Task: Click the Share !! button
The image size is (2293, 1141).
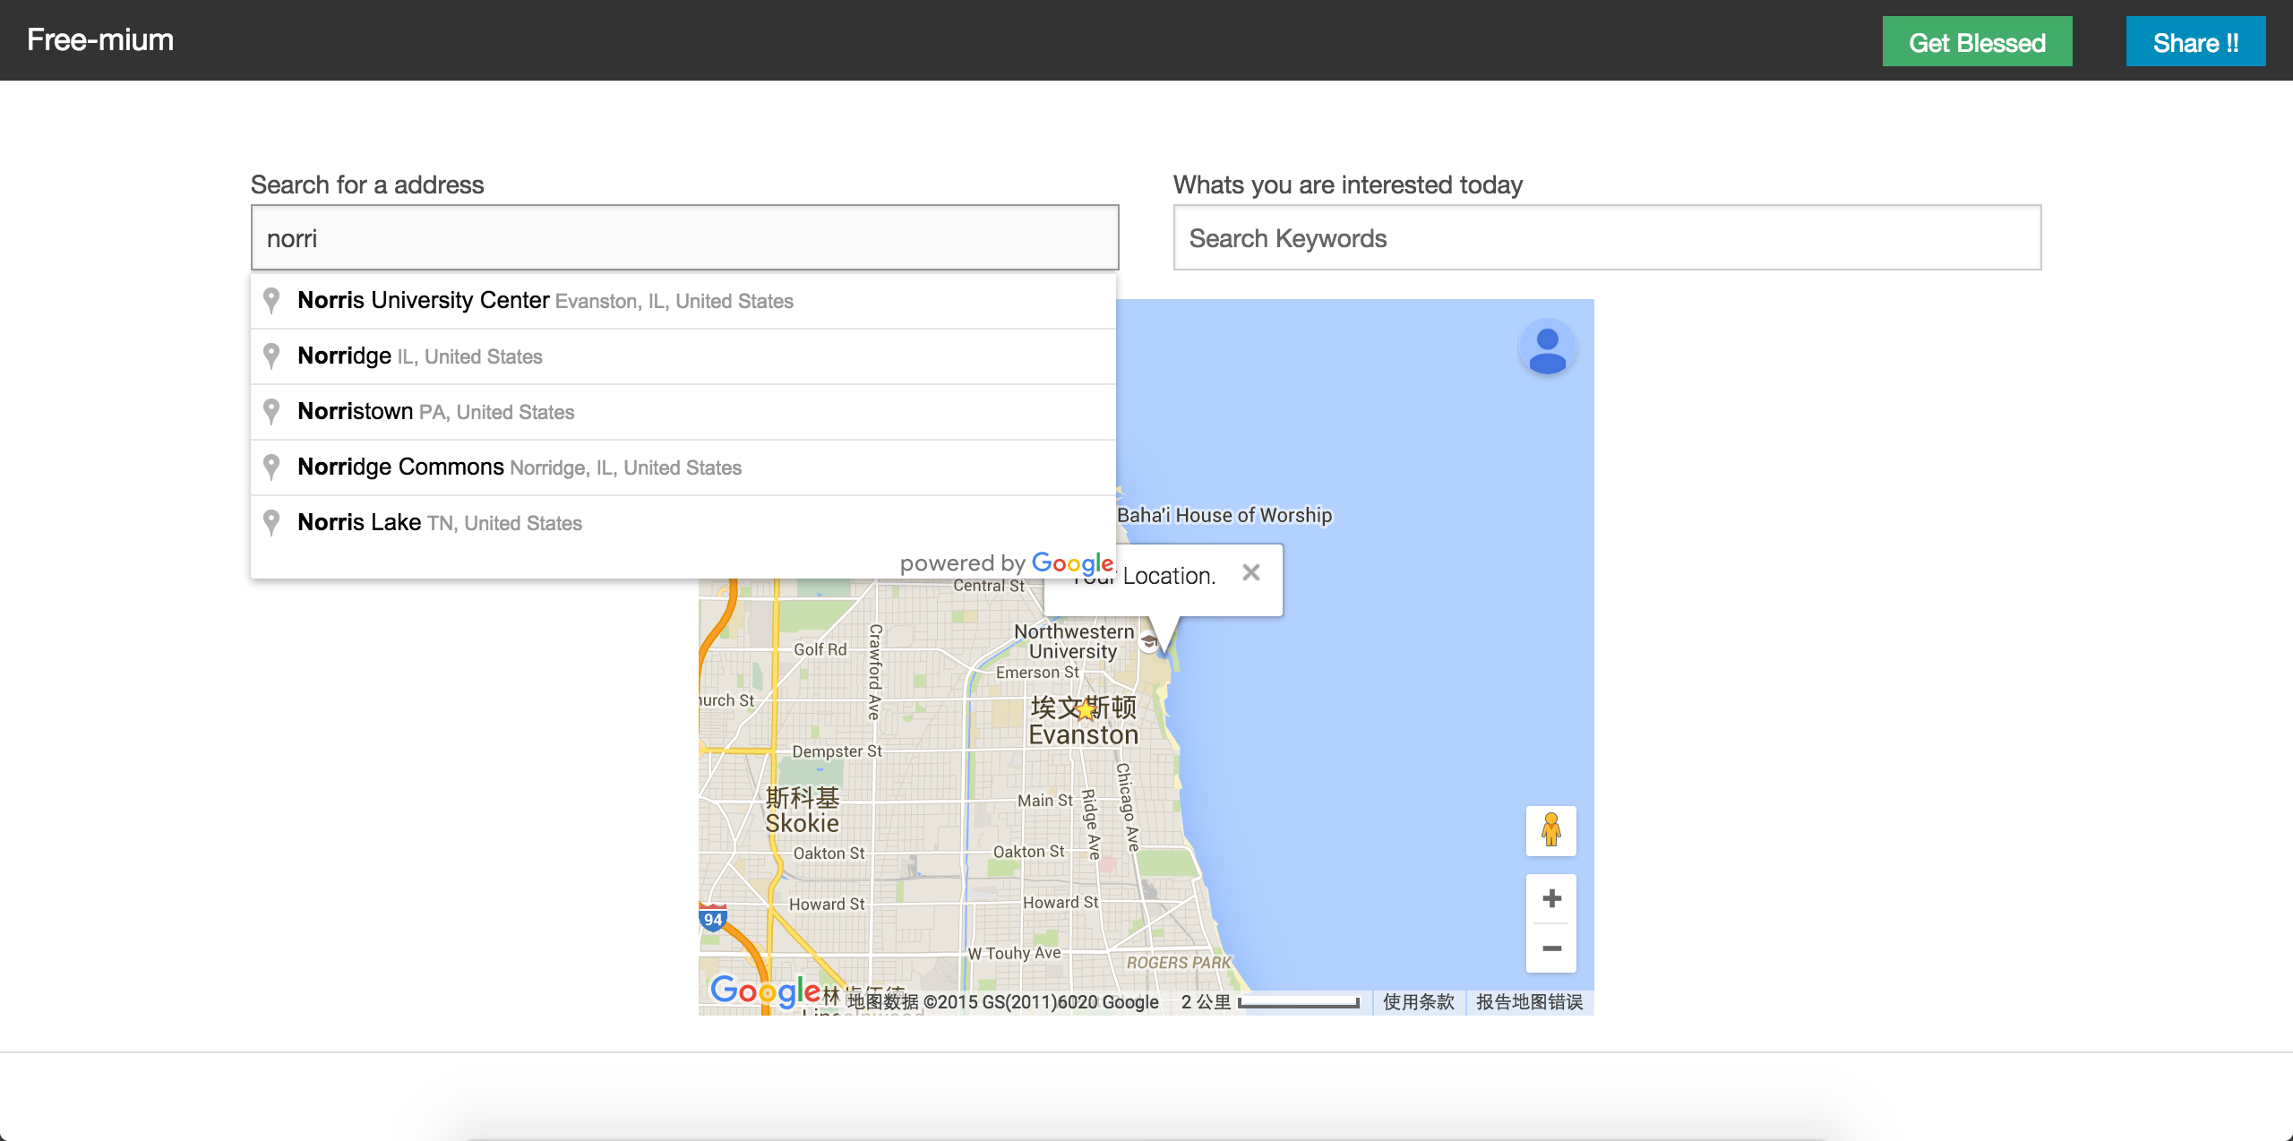Action: tap(2195, 42)
